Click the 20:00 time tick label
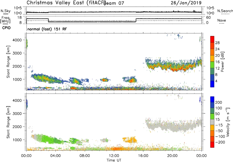Image resolution: width=233 pixels, height=162 pixels. tap(172, 156)
